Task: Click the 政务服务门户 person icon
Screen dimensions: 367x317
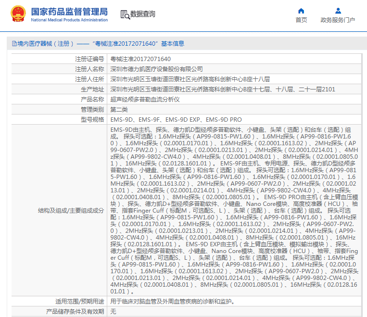Action: 338,11
